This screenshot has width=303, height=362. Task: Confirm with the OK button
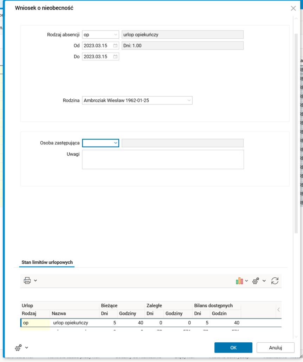click(x=233, y=348)
